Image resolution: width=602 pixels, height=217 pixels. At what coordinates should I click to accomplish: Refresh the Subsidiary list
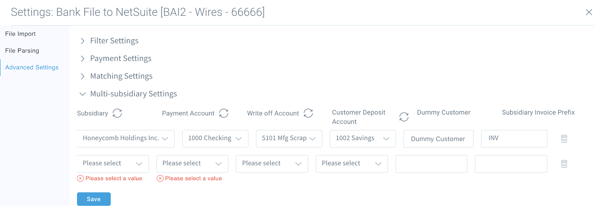pyautogui.click(x=117, y=113)
